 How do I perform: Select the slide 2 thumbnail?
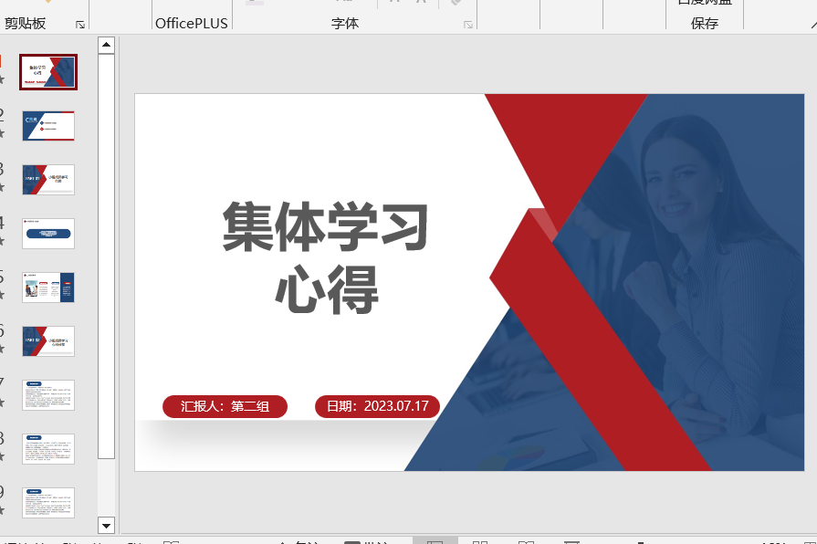pyautogui.click(x=48, y=126)
